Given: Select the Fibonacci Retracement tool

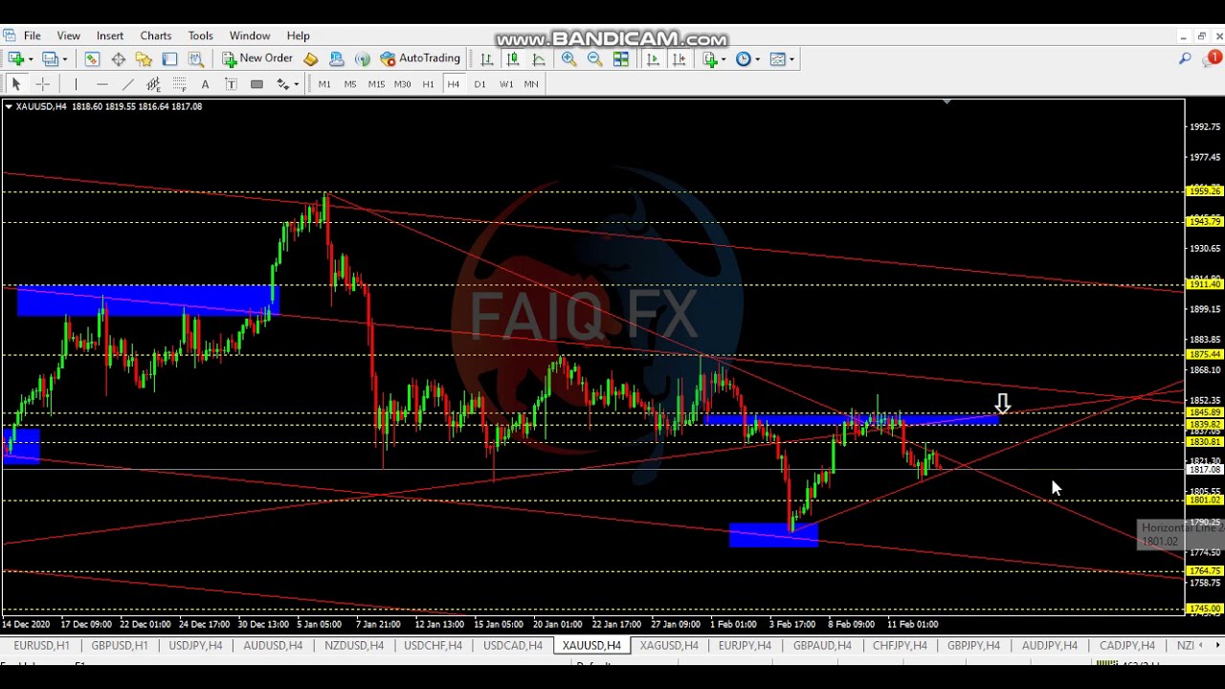Looking at the screenshot, I should coord(179,84).
